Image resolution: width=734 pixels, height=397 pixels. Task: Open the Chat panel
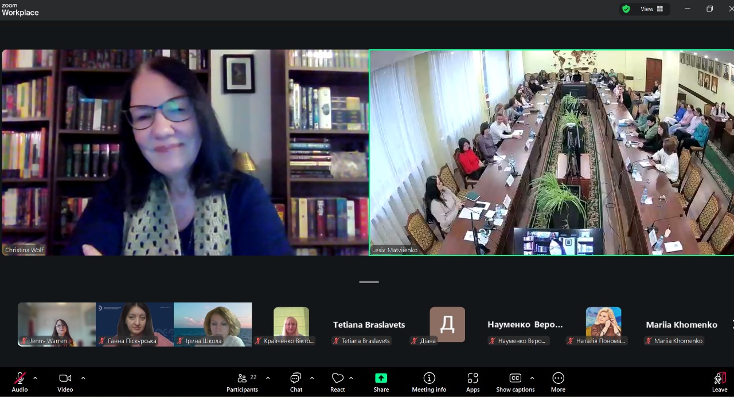click(296, 382)
